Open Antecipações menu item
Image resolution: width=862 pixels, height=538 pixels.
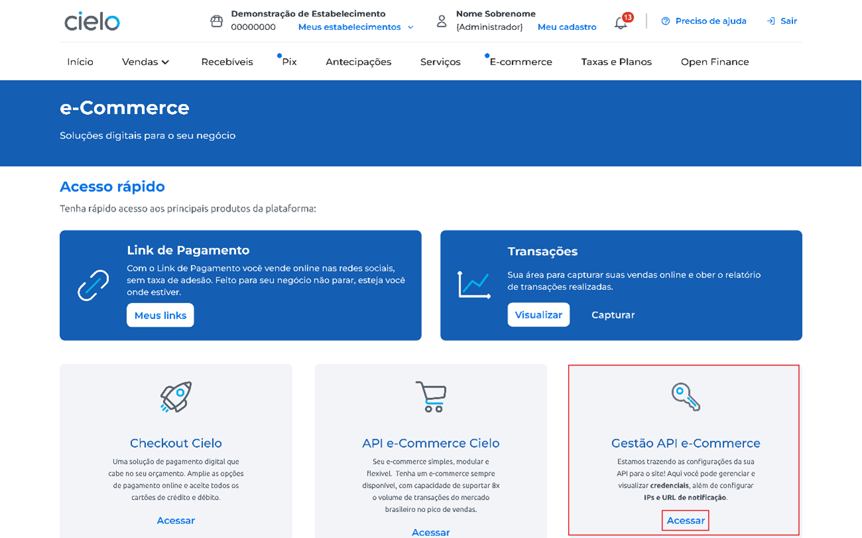(x=358, y=62)
